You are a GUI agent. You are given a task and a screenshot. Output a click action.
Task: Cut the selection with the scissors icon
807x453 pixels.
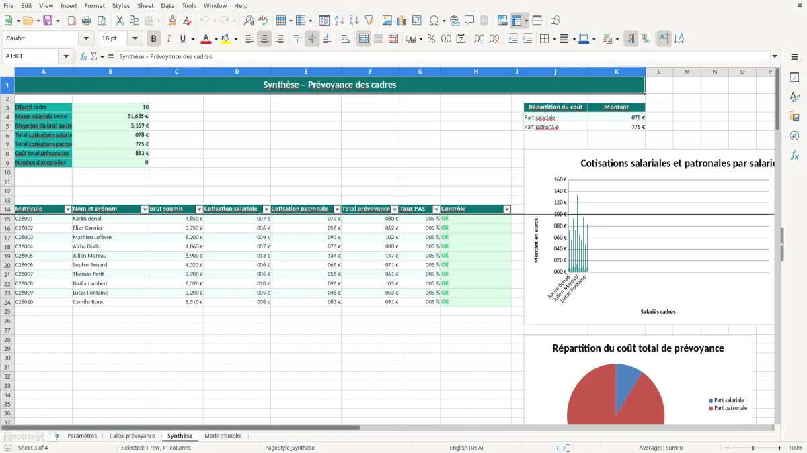tap(120, 21)
